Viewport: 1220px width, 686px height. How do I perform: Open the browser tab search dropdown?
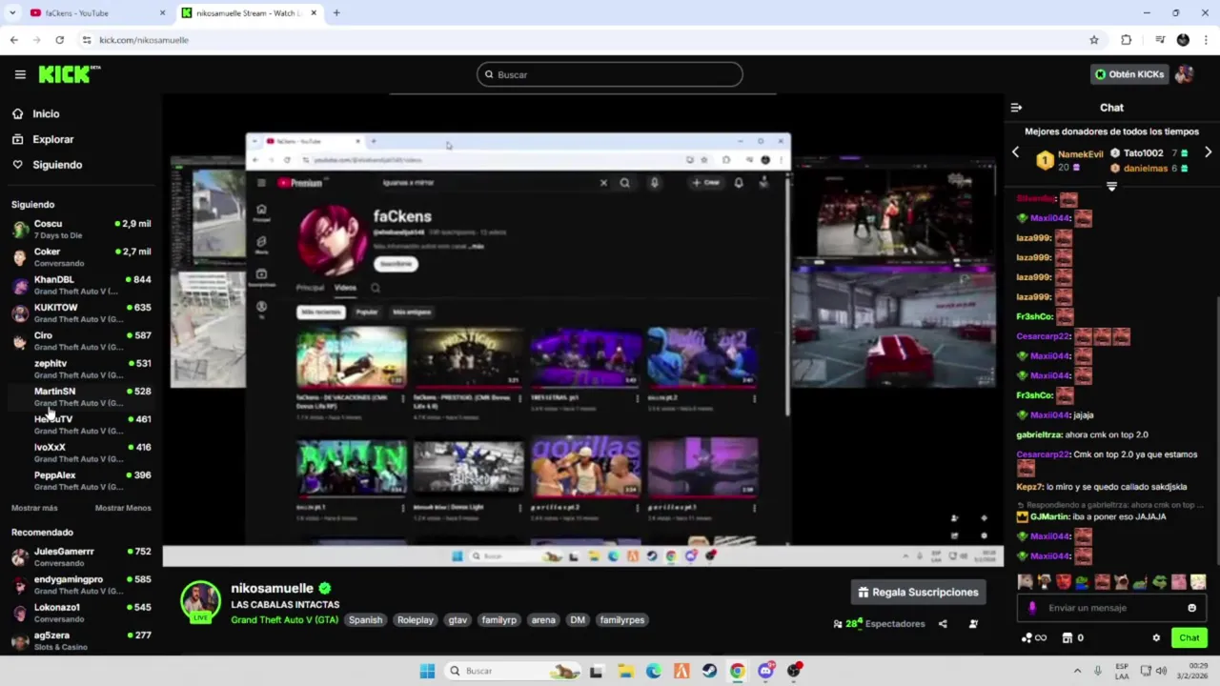[x=11, y=13]
